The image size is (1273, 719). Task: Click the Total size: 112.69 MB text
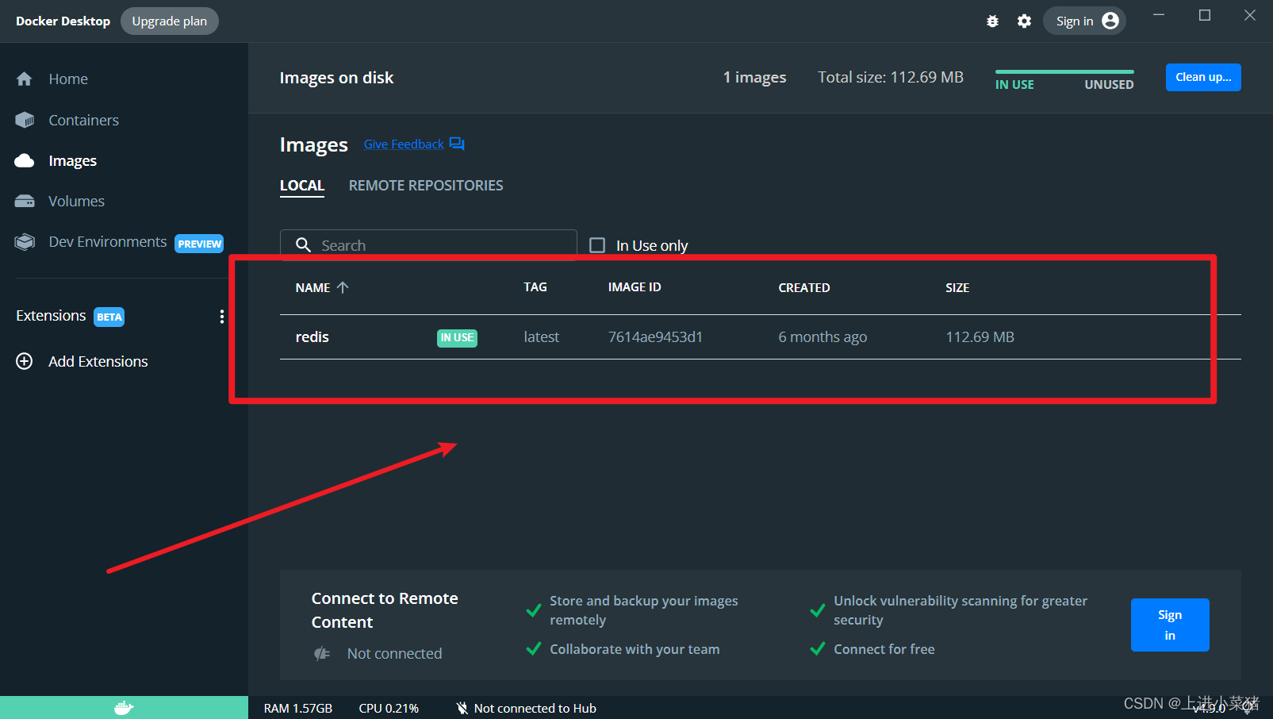[891, 77]
